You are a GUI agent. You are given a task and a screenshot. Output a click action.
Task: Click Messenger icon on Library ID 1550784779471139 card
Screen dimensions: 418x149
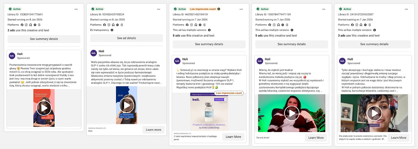coord(283,25)
